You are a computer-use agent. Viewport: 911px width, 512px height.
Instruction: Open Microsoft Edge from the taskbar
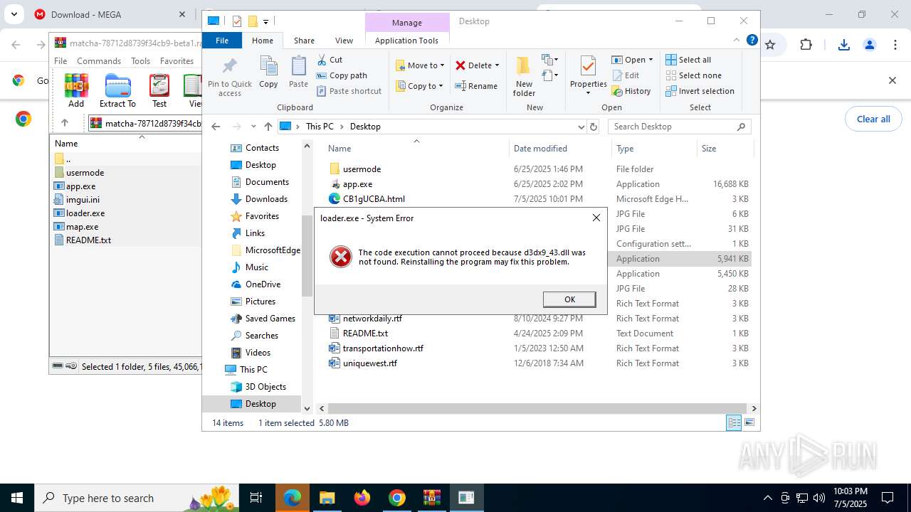pyautogui.click(x=293, y=498)
